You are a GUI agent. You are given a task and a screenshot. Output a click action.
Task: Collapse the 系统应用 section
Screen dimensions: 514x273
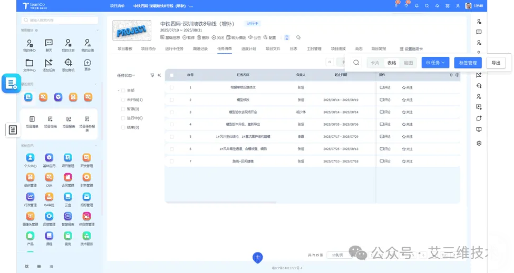coord(96,146)
